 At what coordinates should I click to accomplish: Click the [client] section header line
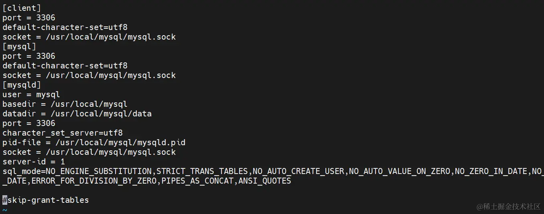tap(22, 8)
